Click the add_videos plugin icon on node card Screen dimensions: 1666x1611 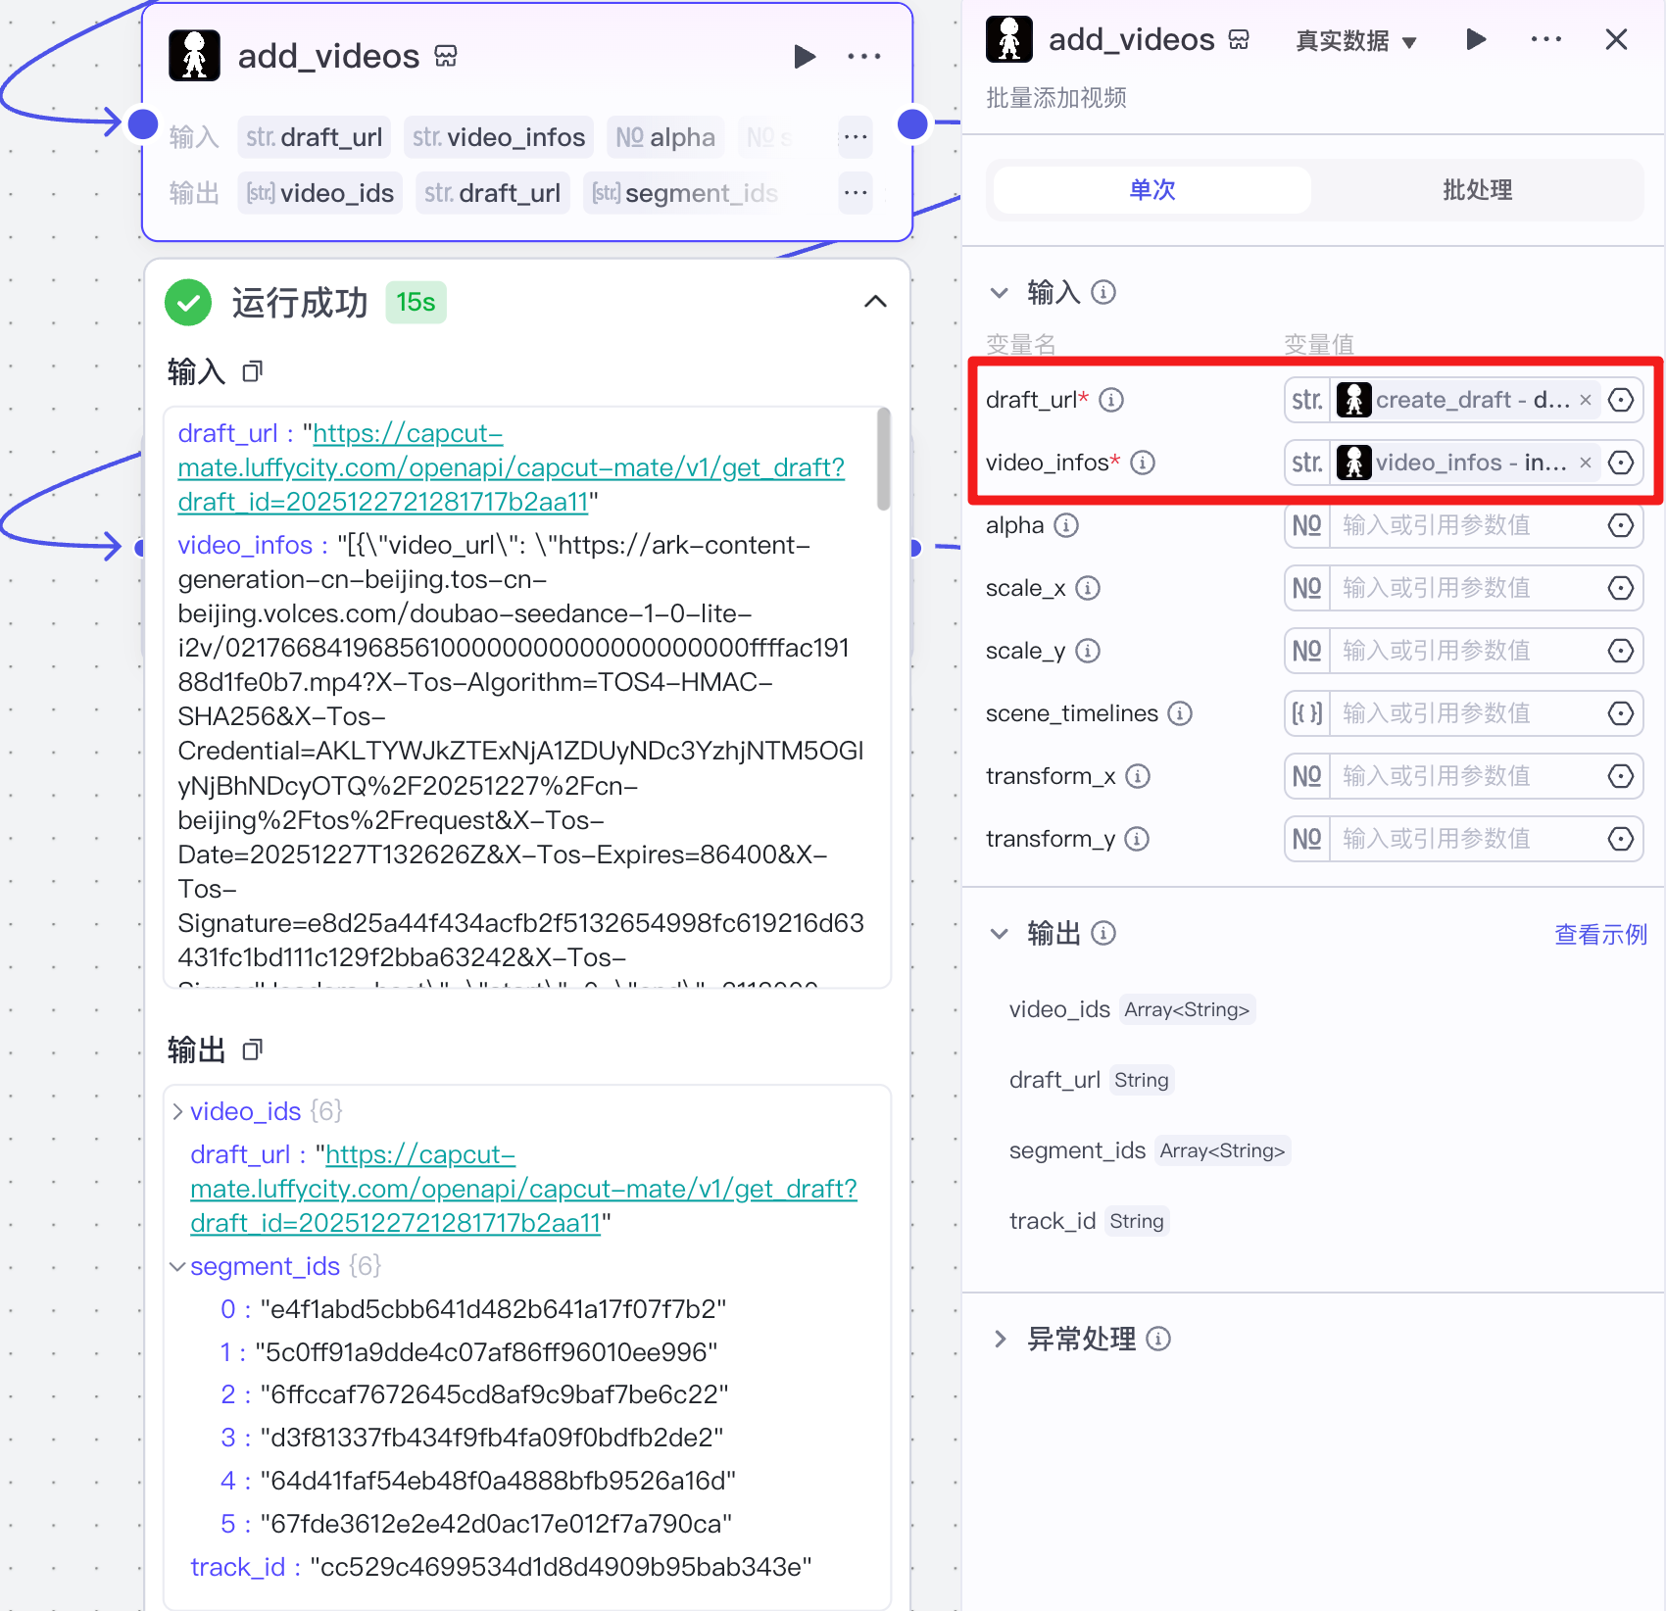pos(194,56)
